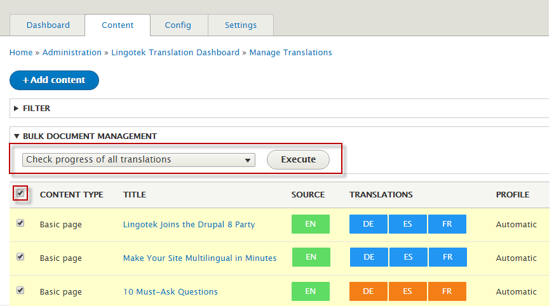
Task: Click the SOURCE column header
Action: click(x=307, y=195)
